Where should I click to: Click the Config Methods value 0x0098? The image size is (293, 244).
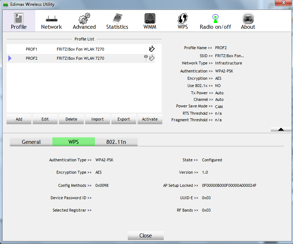pos(102,185)
